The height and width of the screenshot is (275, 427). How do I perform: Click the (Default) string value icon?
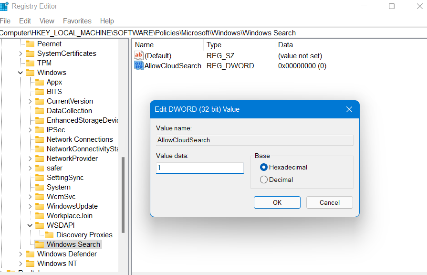pos(139,56)
